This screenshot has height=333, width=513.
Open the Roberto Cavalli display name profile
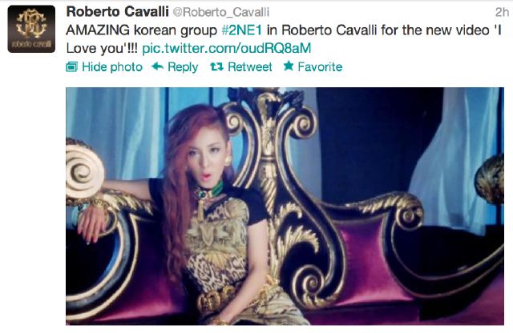click(118, 12)
